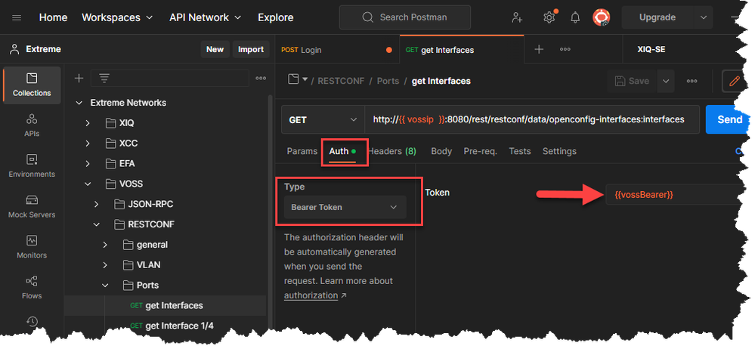Click the Import button
755x349 pixels.
coord(250,49)
